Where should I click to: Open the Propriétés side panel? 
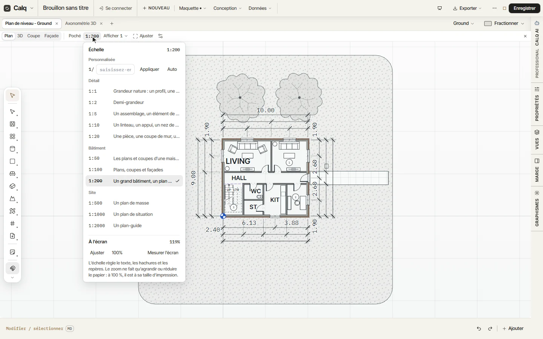point(537,104)
